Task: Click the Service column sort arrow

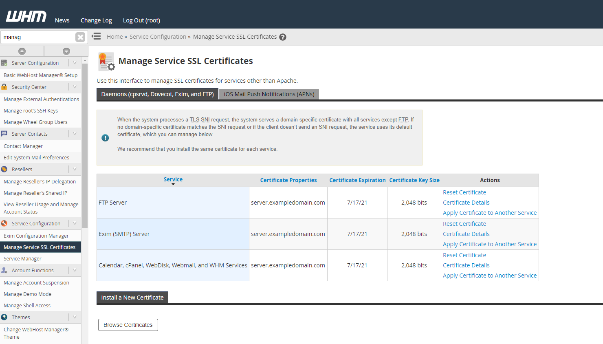Action: point(173,185)
